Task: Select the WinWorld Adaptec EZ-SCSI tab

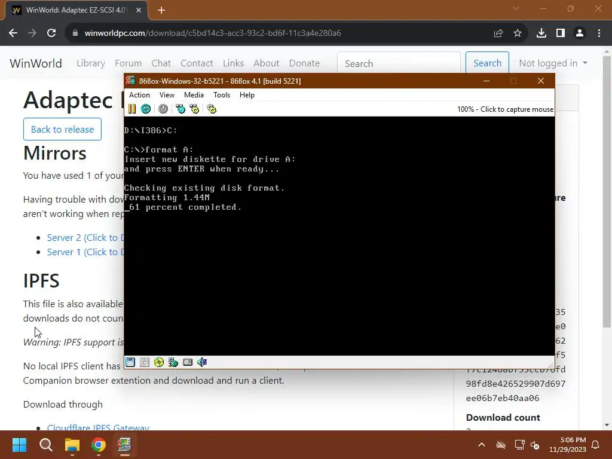Action: click(x=76, y=10)
